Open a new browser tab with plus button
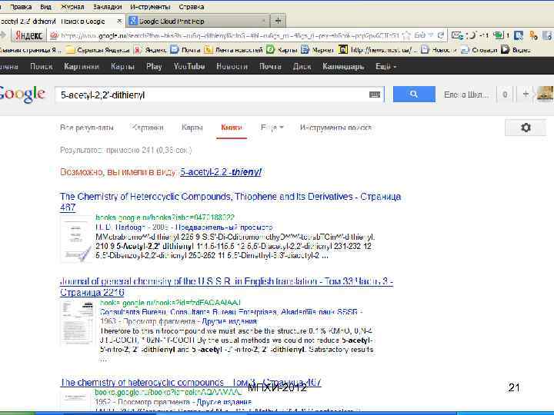Screen dimensions: 554x415 tap(278, 21)
